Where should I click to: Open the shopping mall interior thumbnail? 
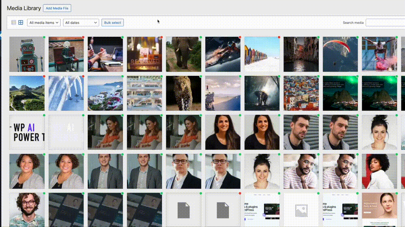click(144, 93)
